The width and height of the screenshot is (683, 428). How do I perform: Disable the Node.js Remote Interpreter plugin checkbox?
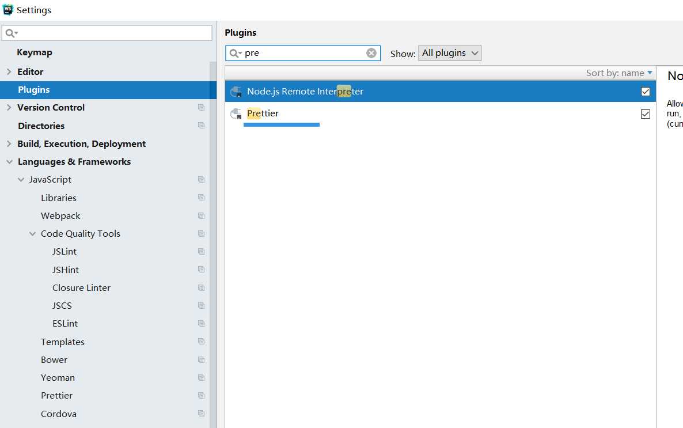(x=646, y=92)
